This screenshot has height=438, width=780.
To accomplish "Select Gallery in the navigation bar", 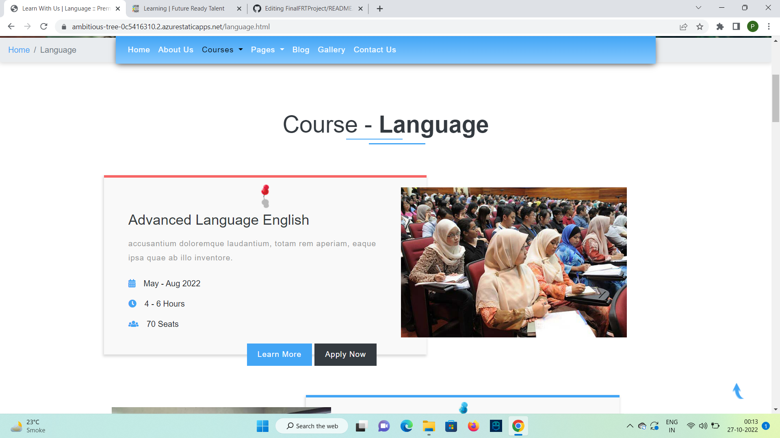I will [x=331, y=49].
